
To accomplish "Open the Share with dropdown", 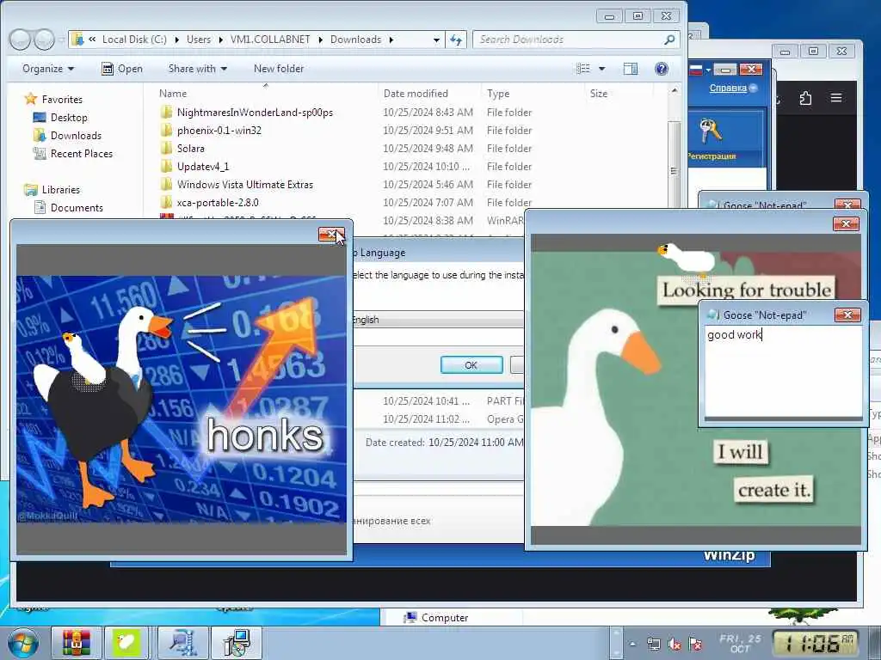I will [x=197, y=69].
